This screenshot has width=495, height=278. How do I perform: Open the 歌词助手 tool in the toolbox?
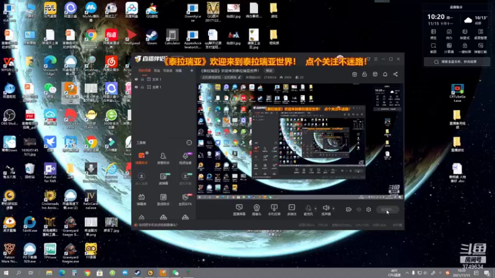[163, 200]
